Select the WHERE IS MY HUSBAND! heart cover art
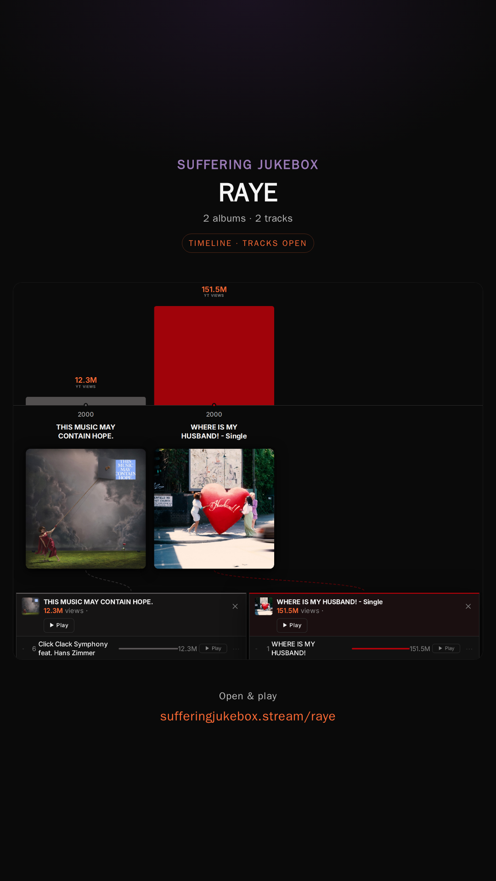 pos(214,509)
